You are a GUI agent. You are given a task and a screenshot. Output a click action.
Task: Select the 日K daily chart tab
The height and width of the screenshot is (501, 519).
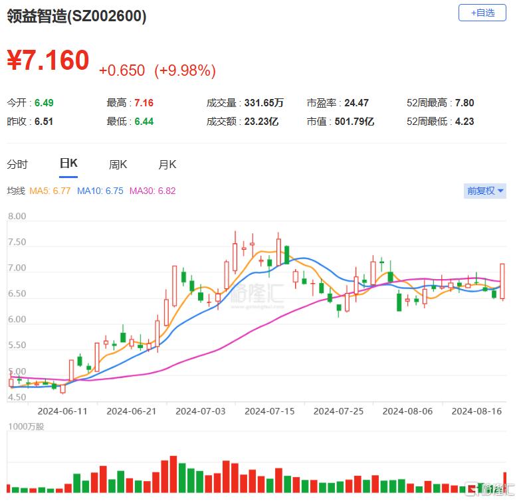(68, 163)
